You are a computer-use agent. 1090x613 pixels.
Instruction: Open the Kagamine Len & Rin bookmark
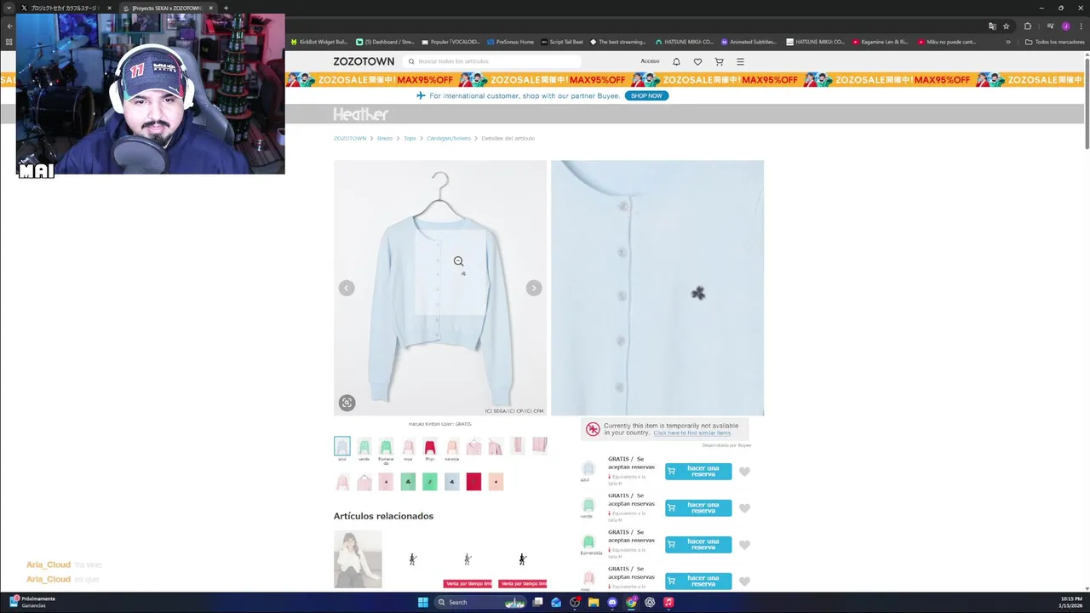pos(880,42)
